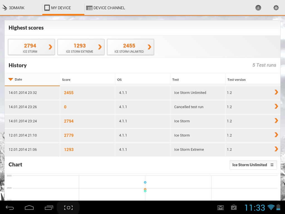This screenshot has height=214, width=285.
Task: Tap Android back button
Action: click(x=10, y=208)
